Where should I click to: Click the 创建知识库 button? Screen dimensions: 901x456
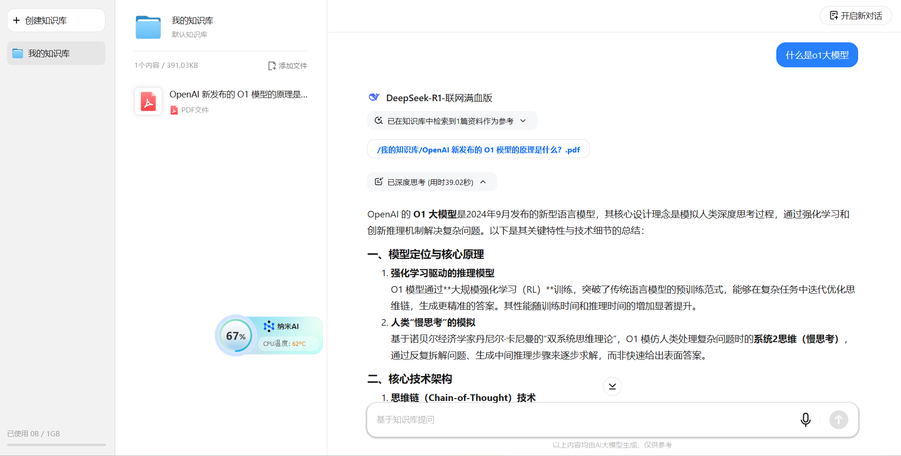[56, 20]
